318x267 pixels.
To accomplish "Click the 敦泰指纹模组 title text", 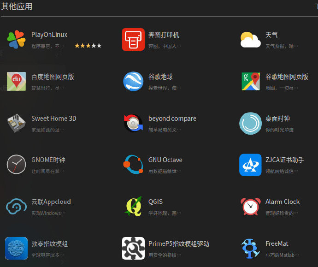I will [x=50, y=243].
